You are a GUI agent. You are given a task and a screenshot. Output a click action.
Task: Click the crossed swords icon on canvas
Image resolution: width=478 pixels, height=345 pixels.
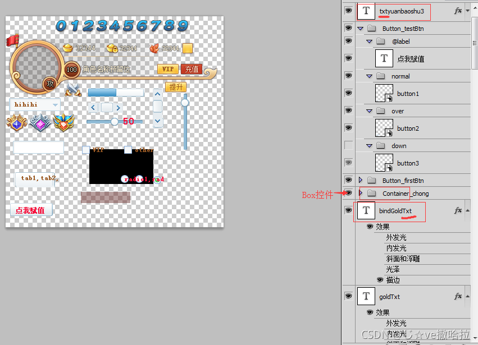click(x=73, y=90)
